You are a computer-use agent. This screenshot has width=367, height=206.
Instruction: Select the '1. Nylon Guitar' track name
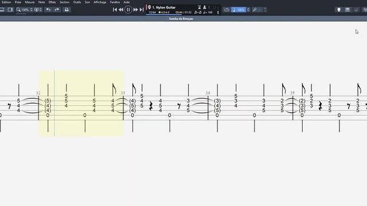pos(164,7)
